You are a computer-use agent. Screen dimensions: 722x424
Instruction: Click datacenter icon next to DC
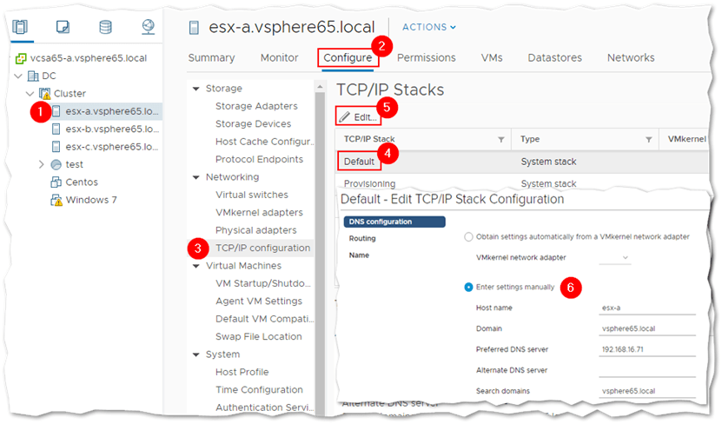(33, 76)
